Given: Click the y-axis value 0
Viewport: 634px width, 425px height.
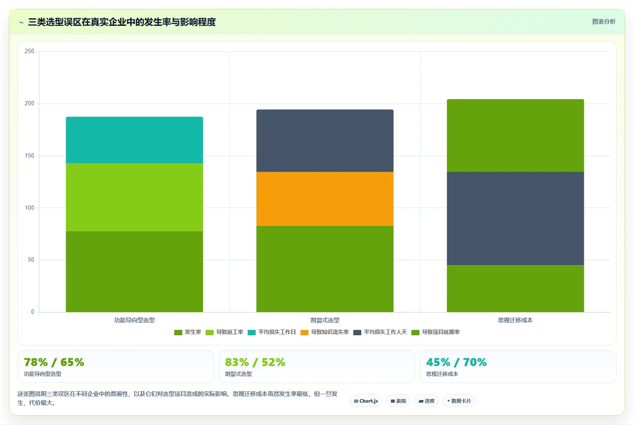Looking at the screenshot, I should tap(33, 312).
